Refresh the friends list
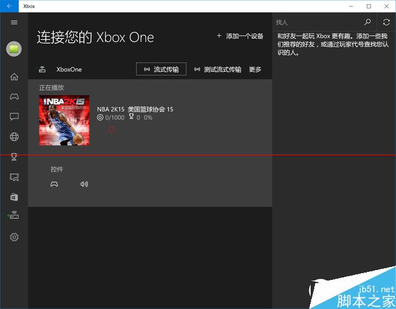This screenshot has height=309, width=396. pyautogui.click(x=386, y=22)
